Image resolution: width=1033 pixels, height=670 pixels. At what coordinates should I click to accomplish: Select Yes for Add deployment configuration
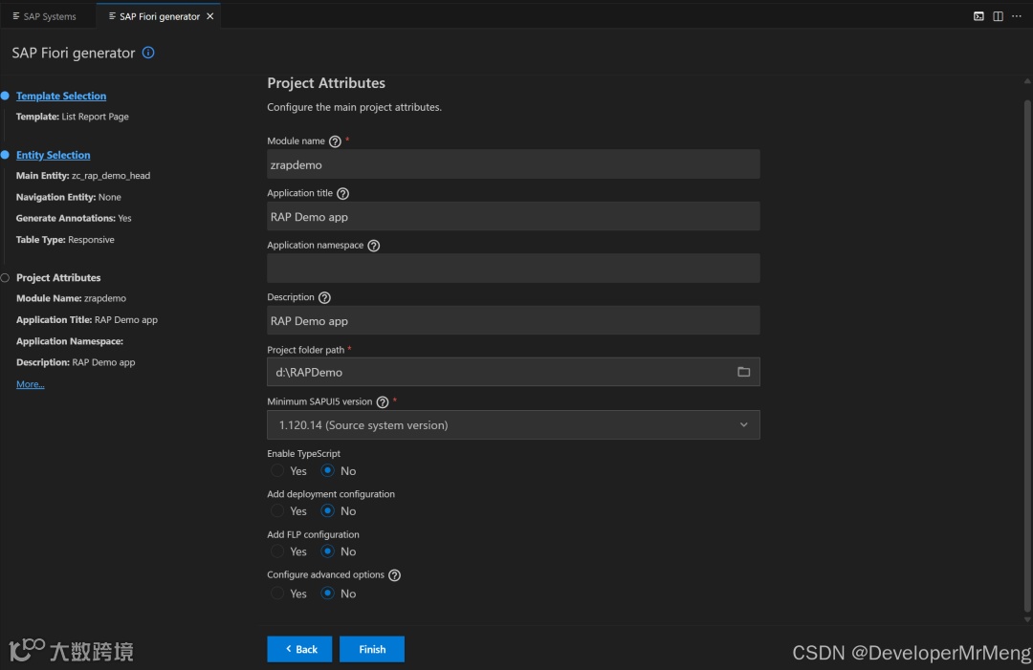(277, 511)
